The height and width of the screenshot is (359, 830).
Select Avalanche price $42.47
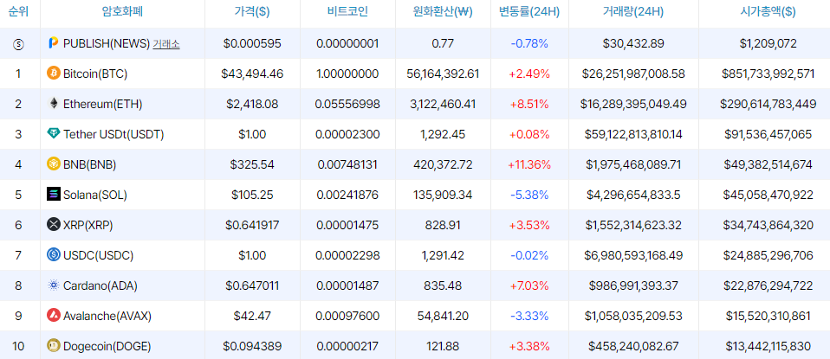[x=252, y=316]
